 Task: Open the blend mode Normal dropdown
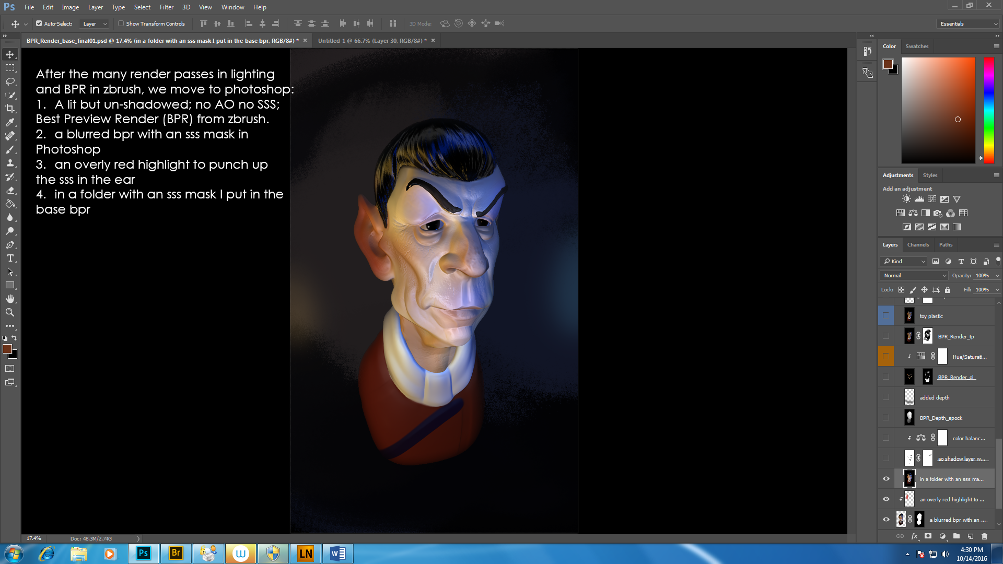click(x=914, y=275)
